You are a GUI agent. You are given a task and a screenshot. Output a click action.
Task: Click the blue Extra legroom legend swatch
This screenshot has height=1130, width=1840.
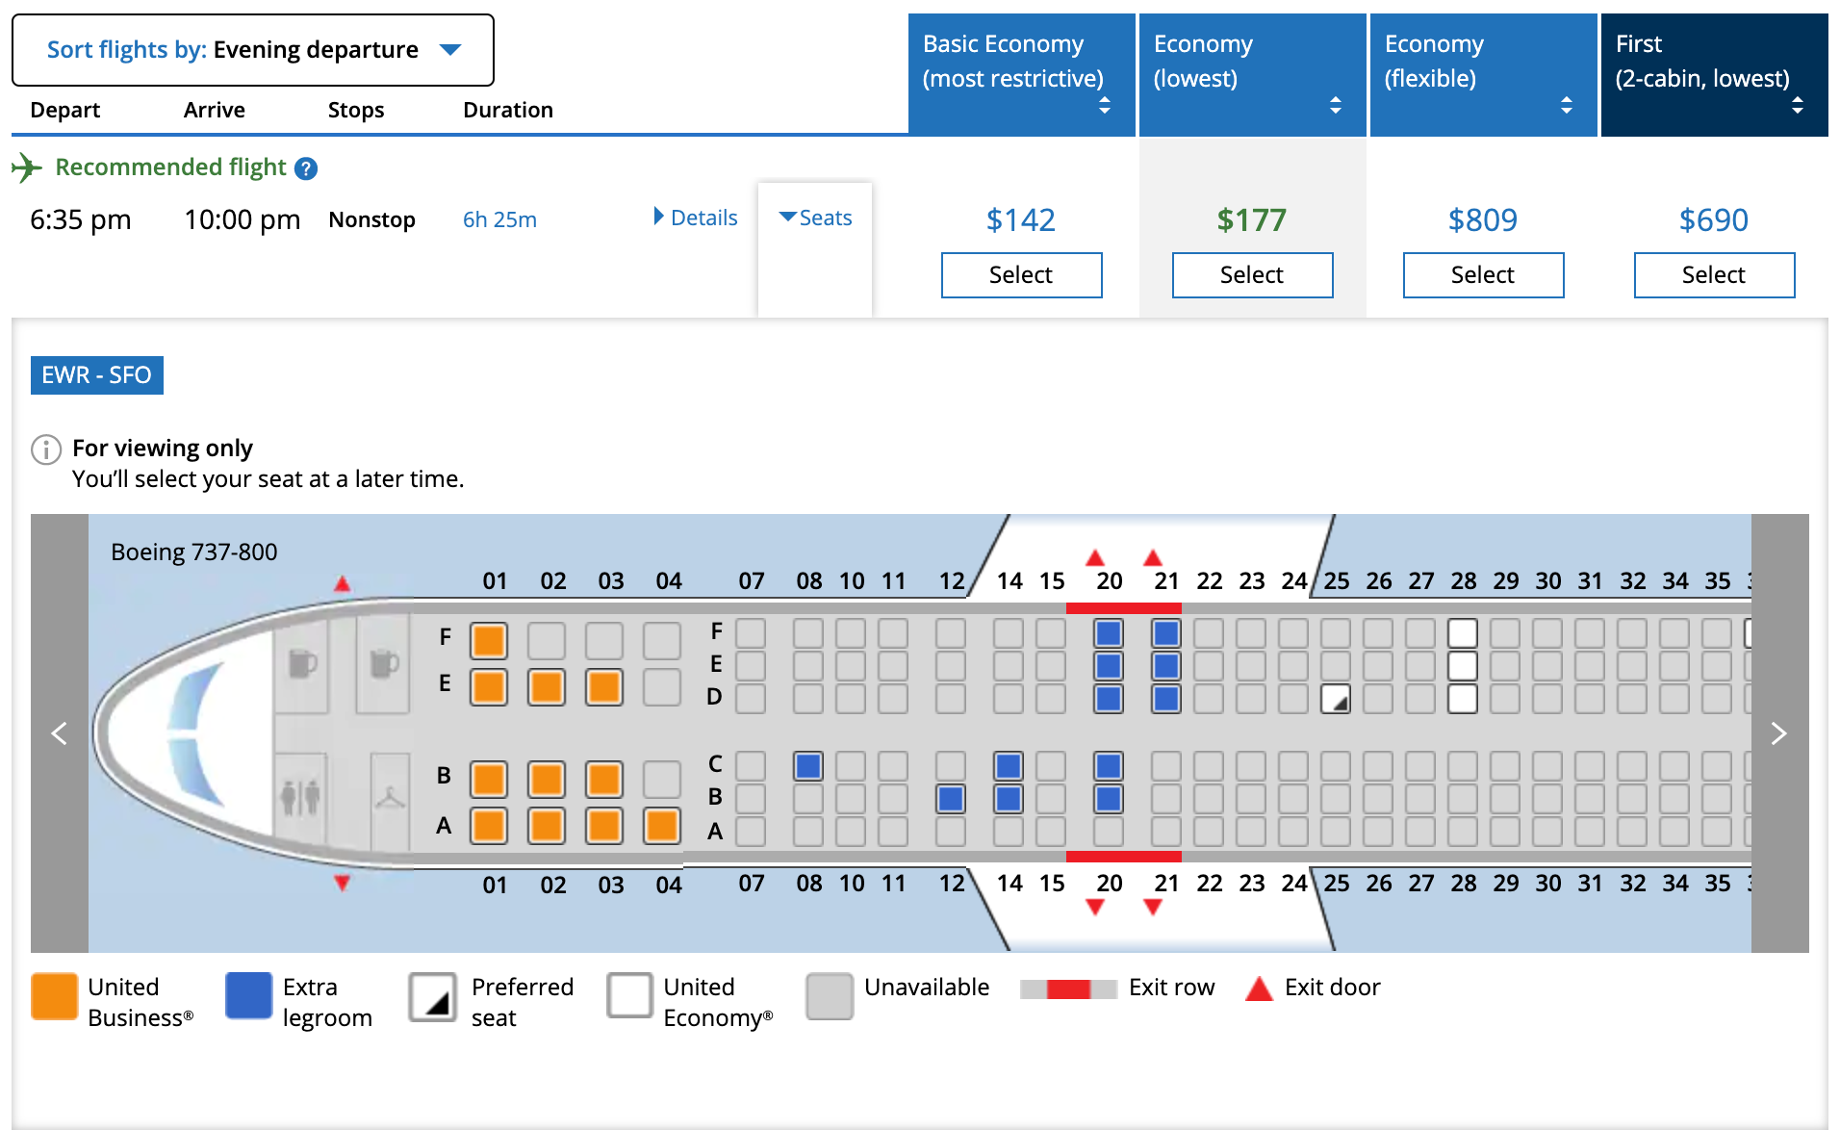tap(248, 995)
